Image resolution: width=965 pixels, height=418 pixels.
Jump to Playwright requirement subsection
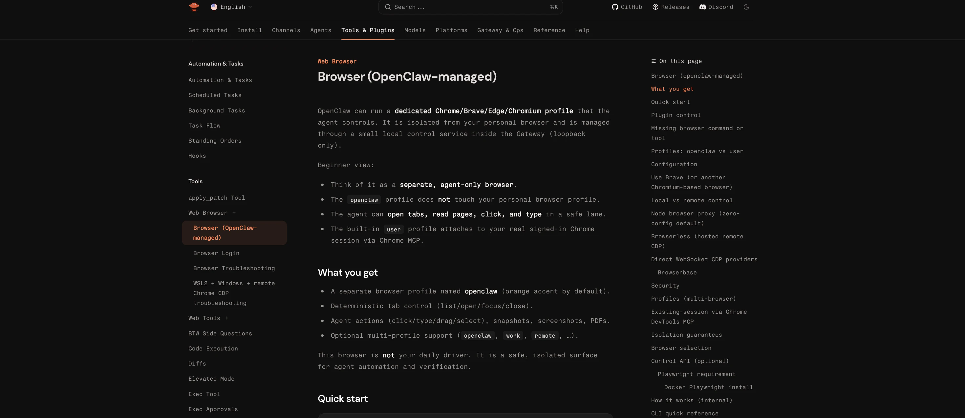pyautogui.click(x=697, y=374)
